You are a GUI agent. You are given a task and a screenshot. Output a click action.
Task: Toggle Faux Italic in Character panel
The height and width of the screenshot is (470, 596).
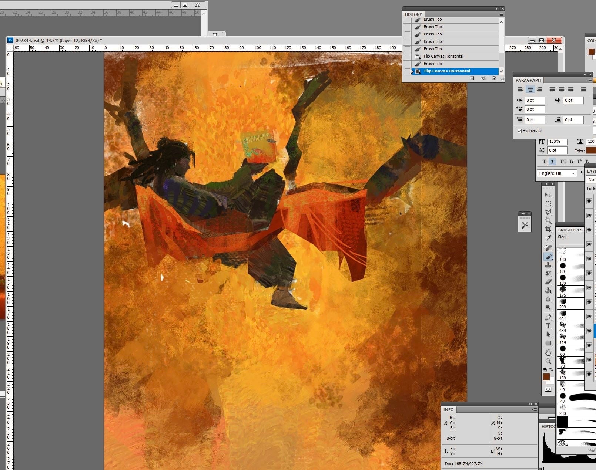[552, 162]
